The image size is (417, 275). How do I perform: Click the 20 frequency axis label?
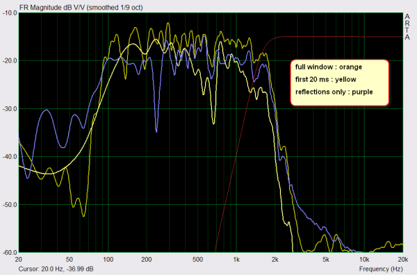pos(19,259)
